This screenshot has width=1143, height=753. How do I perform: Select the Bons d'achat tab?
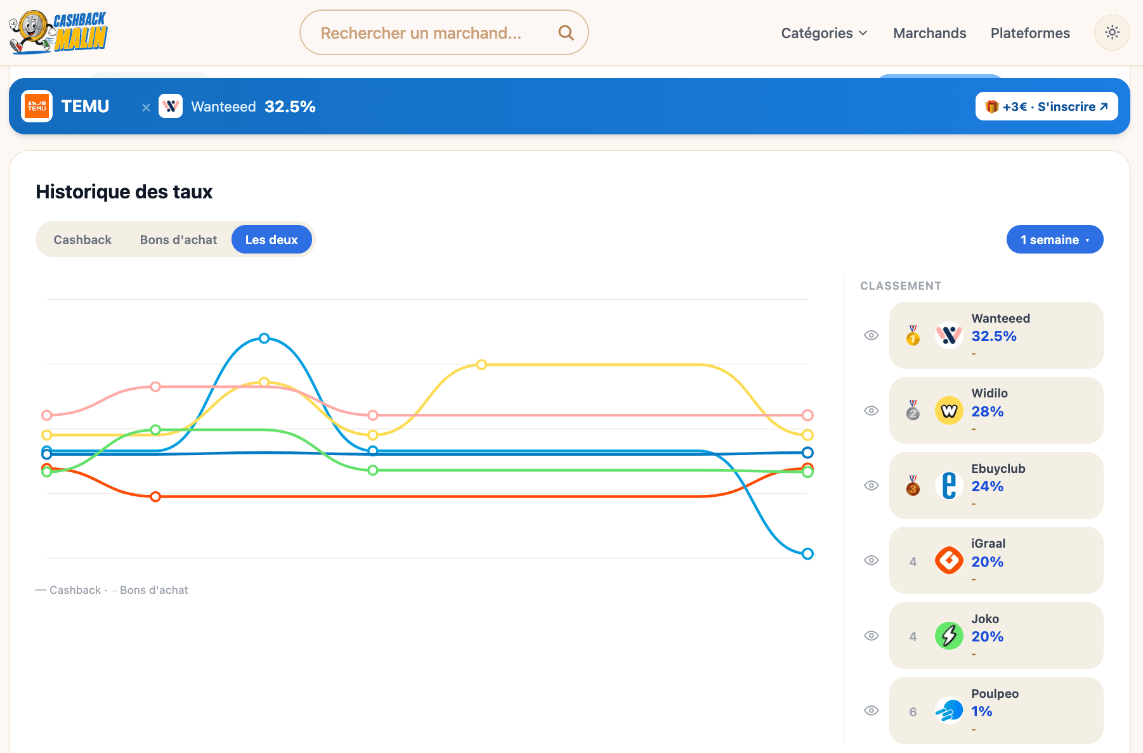(x=178, y=240)
